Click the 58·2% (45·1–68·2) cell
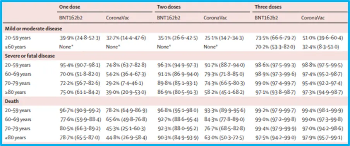Screen dimensions: 350x146 point(224,92)
